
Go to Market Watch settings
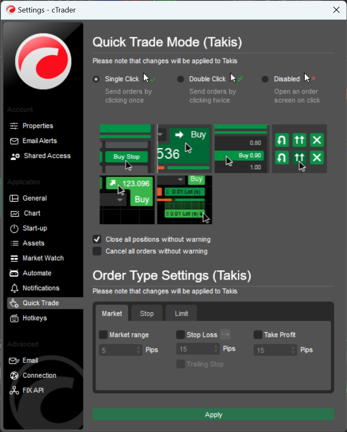[x=43, y=258]
